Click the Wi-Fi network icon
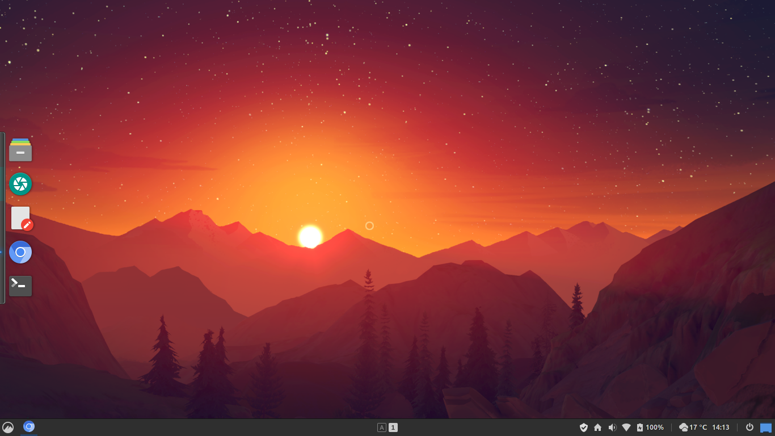This screenshot has height=436, width=775. coord(626,427)
